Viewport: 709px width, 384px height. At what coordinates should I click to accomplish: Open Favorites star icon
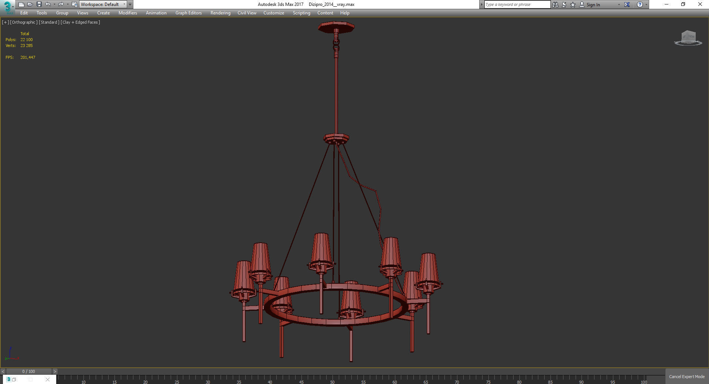point(573,4)
